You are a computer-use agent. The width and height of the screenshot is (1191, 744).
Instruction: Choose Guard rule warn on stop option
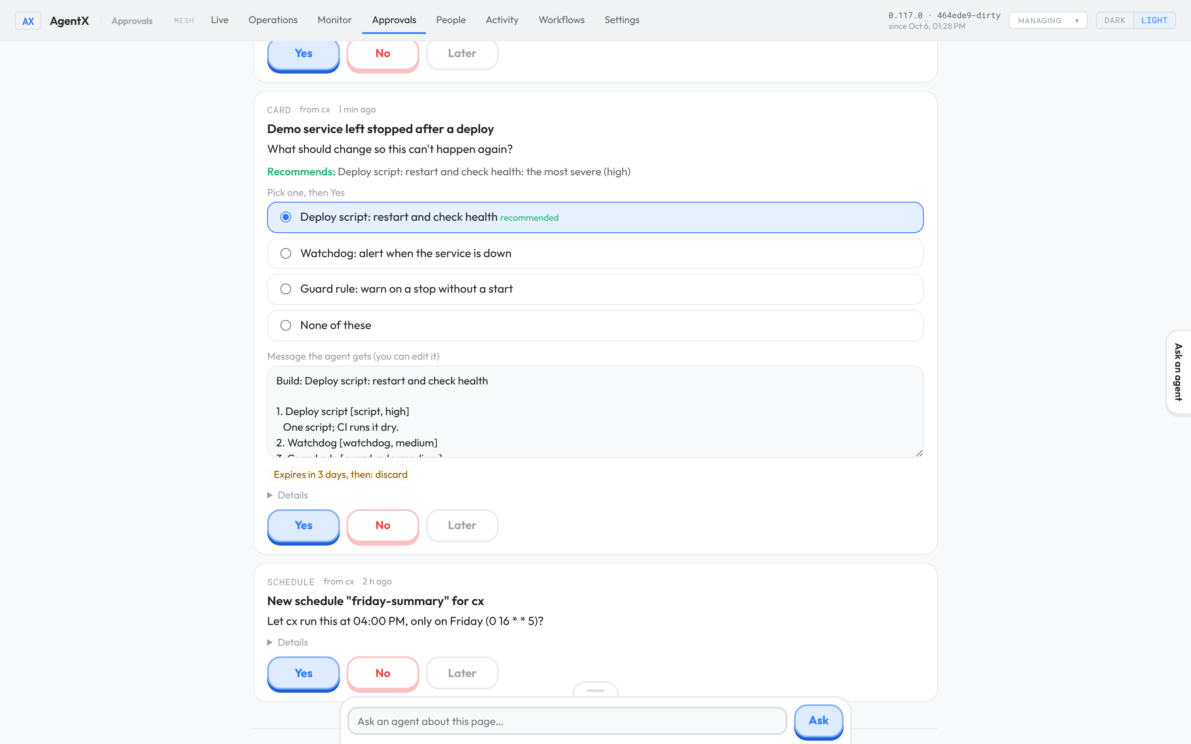click(x=595, y=289)
